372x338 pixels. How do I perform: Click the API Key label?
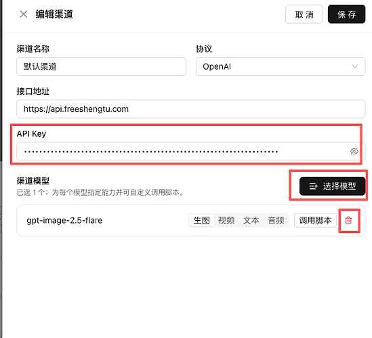[x=31, y=133]
